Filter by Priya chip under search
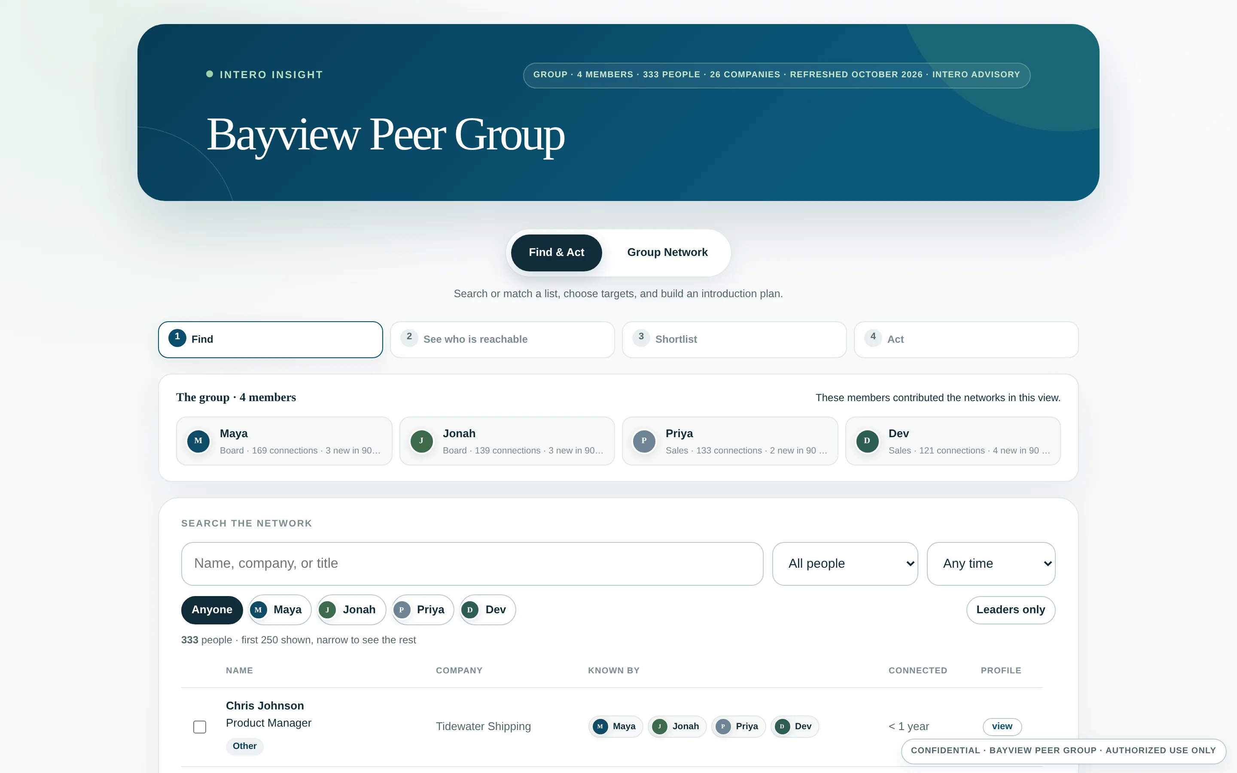The image size is (1237, 773). [x=423, y=609]
